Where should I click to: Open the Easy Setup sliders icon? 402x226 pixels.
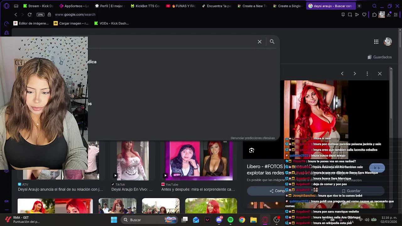point(396,14)
